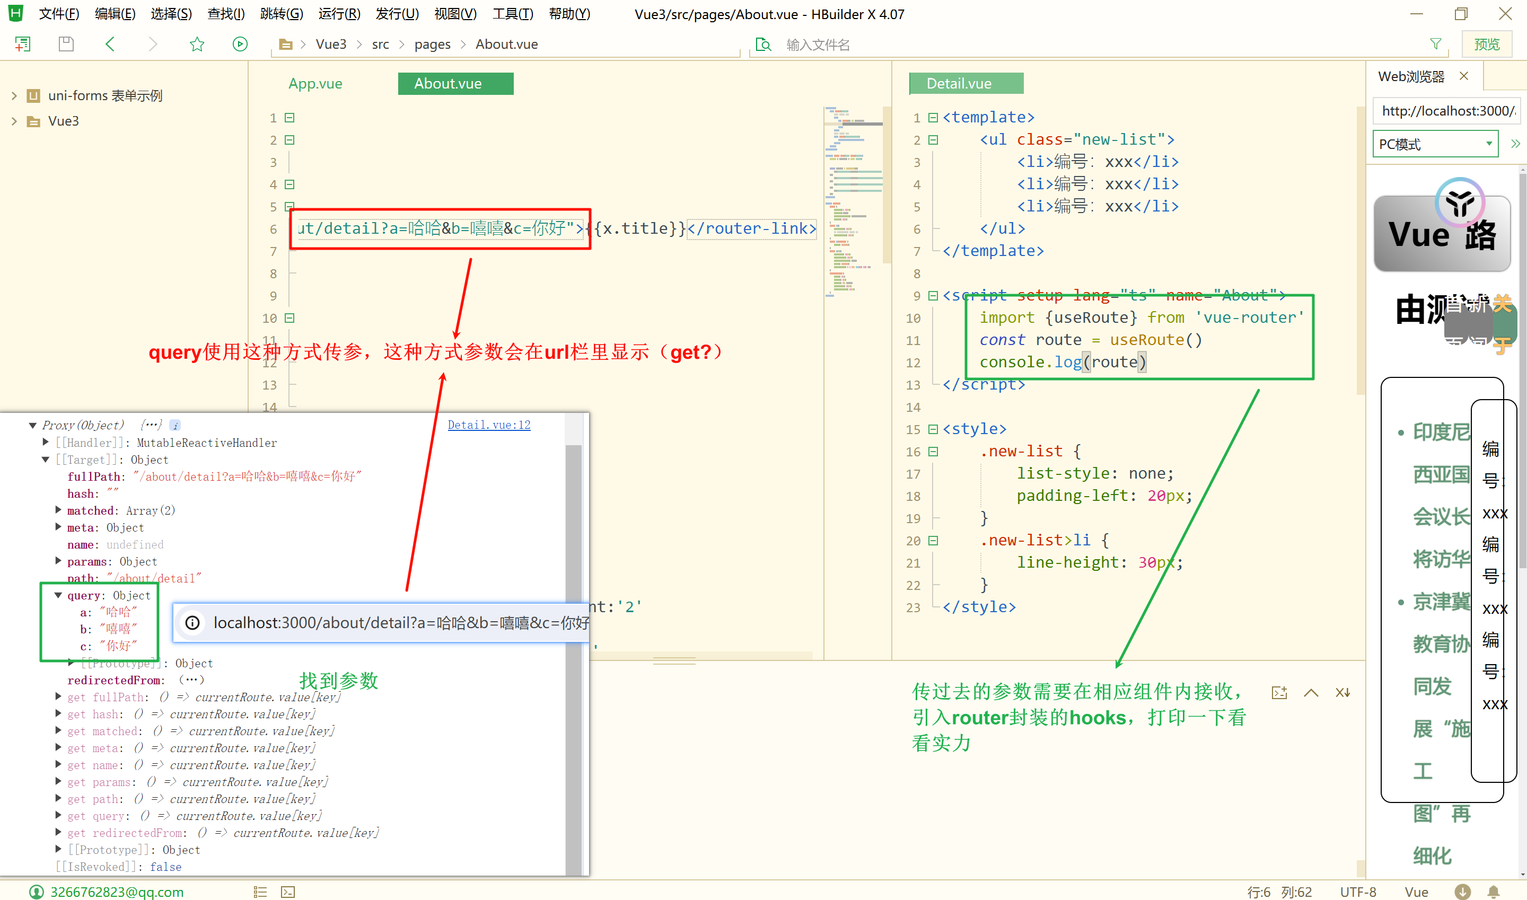Screen dimensions: 1527x900
Task: Click the notification bell icon
Action: 1493,892
